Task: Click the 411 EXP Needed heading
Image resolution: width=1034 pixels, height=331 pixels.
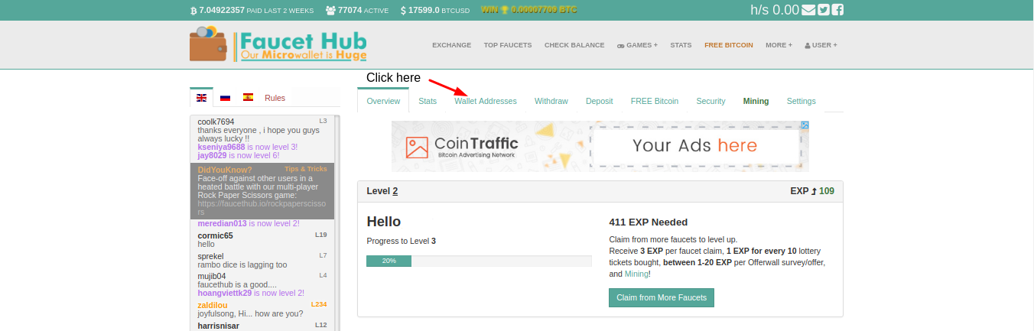Action: pos(649,222)
